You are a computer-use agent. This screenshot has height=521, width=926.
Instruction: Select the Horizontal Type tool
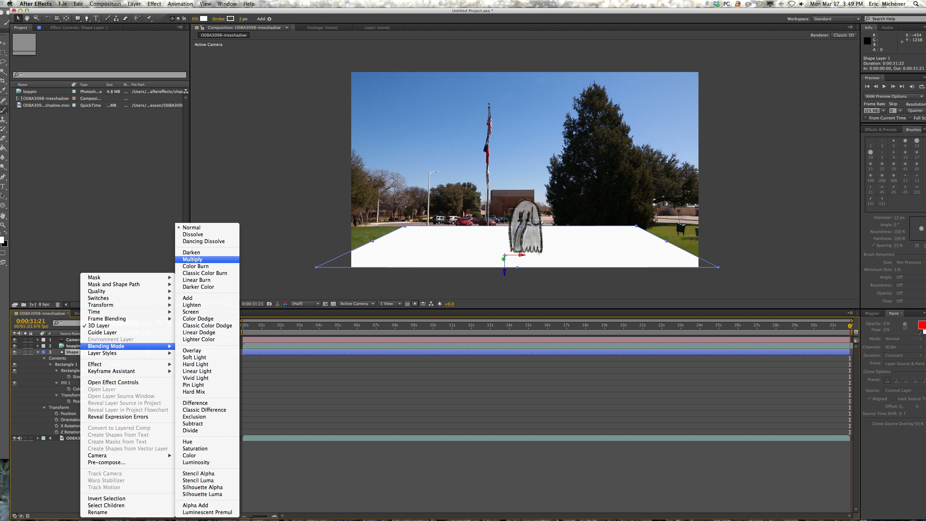96,18
